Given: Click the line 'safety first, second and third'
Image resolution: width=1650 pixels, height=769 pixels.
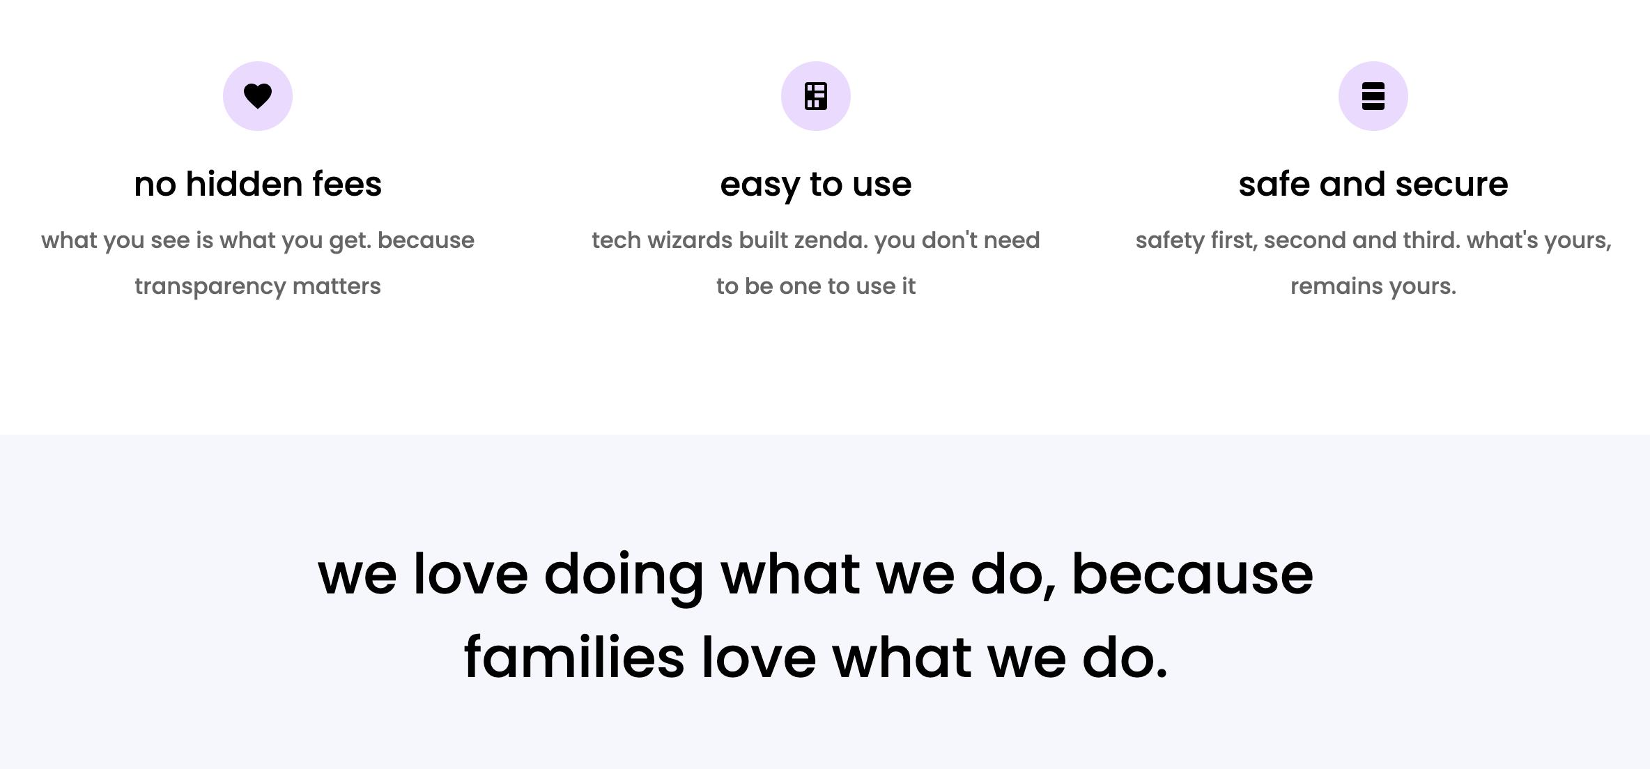Looking at the screenshot, I should point(1373,240).
